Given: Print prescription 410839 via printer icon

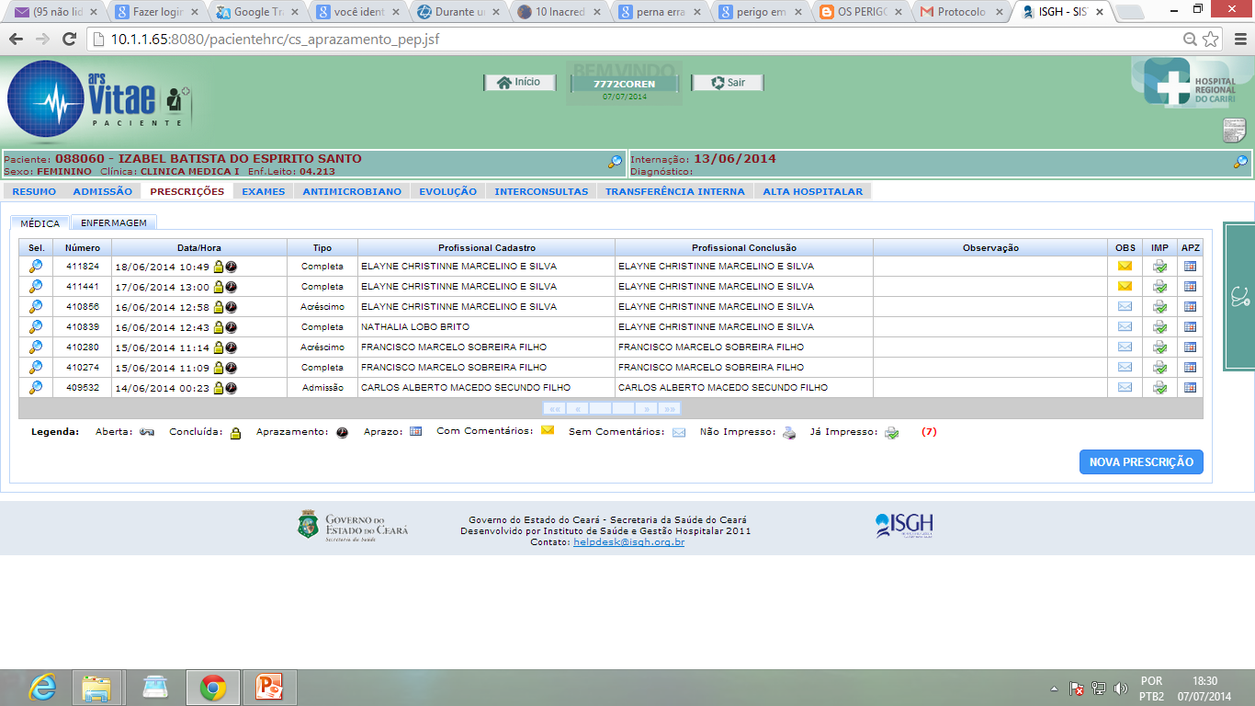Looking at the screenshot, I should (x=1159, y=327).
